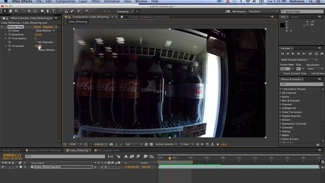
Task: Toggle the Detect Motion checkbox
Action: point(36,50)
